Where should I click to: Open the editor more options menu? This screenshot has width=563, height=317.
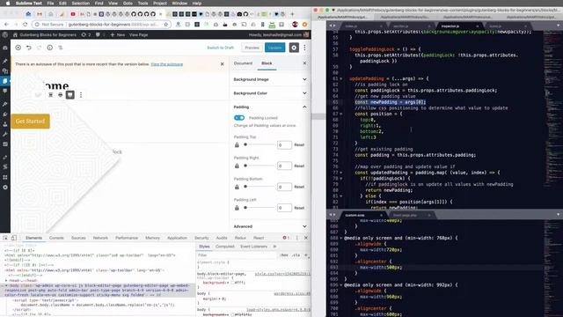304,48
